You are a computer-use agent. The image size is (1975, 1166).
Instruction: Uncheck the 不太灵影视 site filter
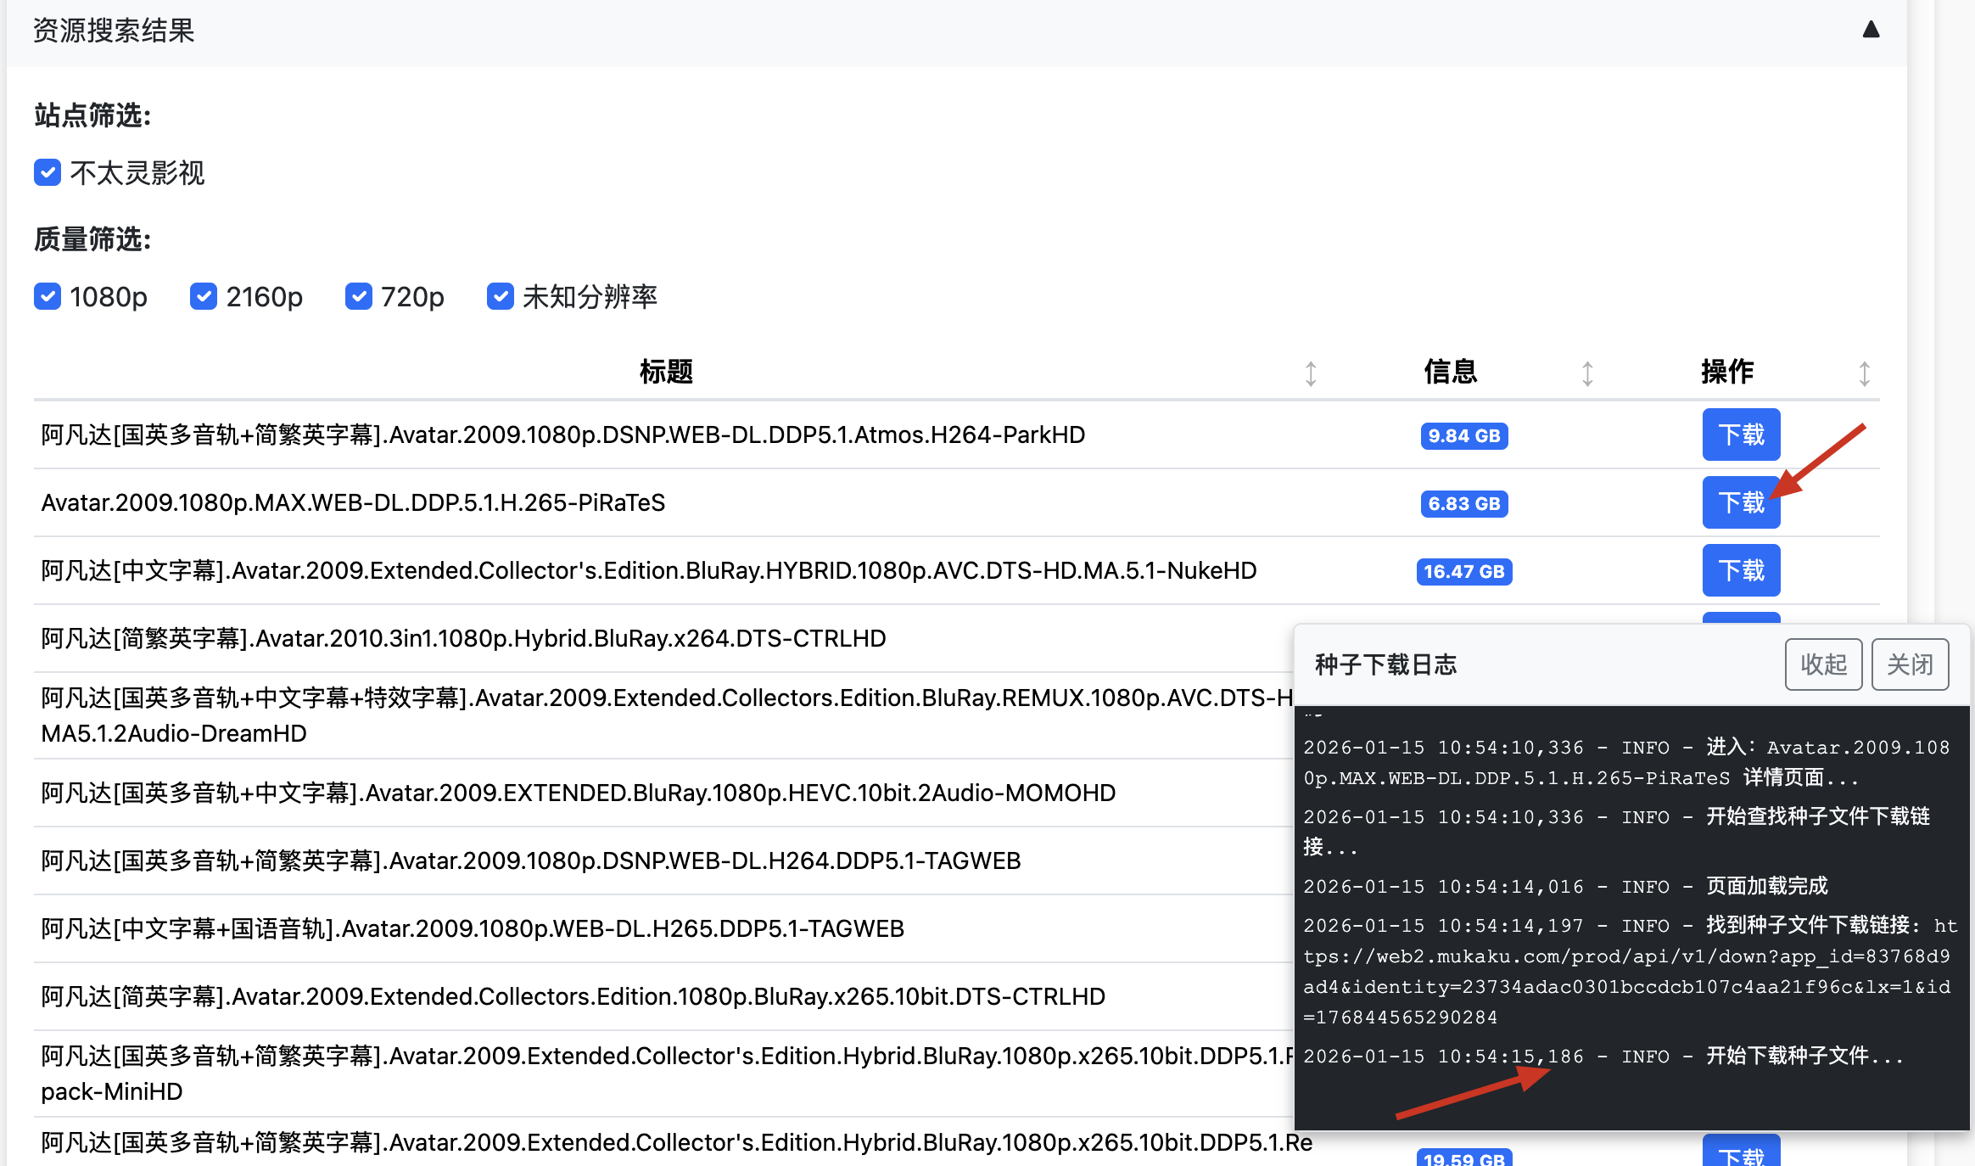(x=48, y=172)
